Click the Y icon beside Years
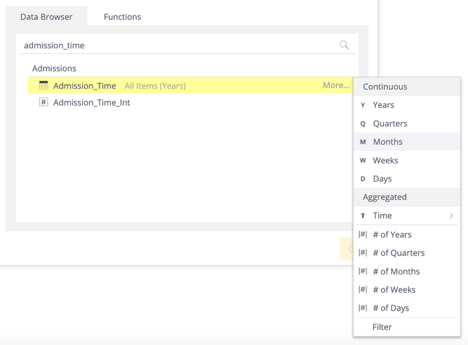 (363, 105)
